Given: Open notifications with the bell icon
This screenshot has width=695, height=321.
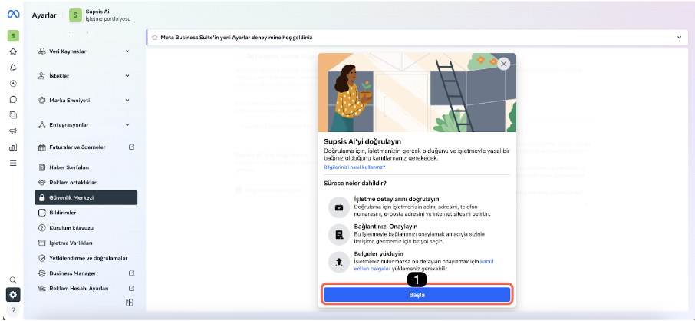Looking at the screenshot, I should [x=13, y=68].
